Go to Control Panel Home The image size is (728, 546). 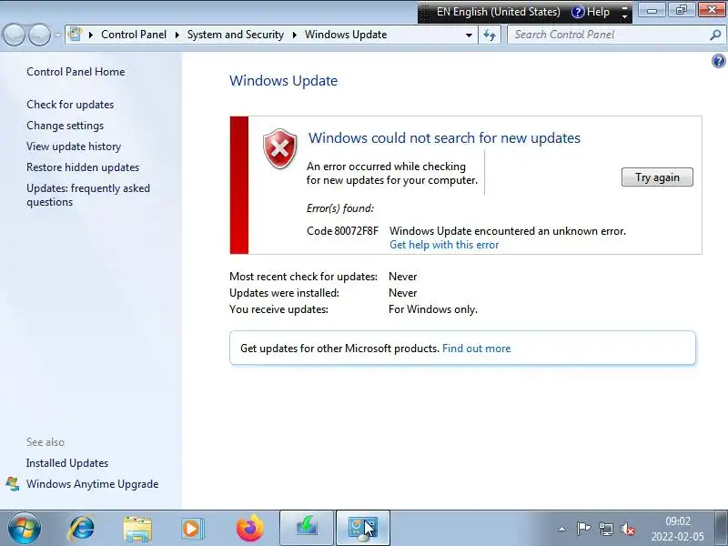(x=76, y=72)
